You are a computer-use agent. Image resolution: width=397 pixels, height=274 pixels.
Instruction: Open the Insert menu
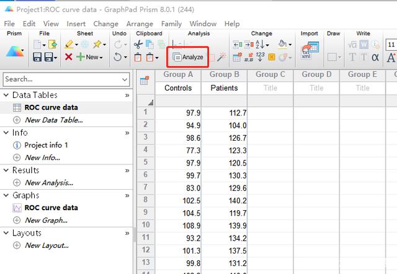click(76, 24)
